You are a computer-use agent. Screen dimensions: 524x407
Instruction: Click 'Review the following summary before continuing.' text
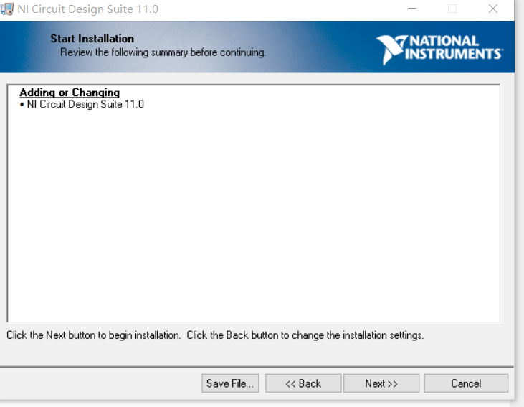(x=163, y=52)
